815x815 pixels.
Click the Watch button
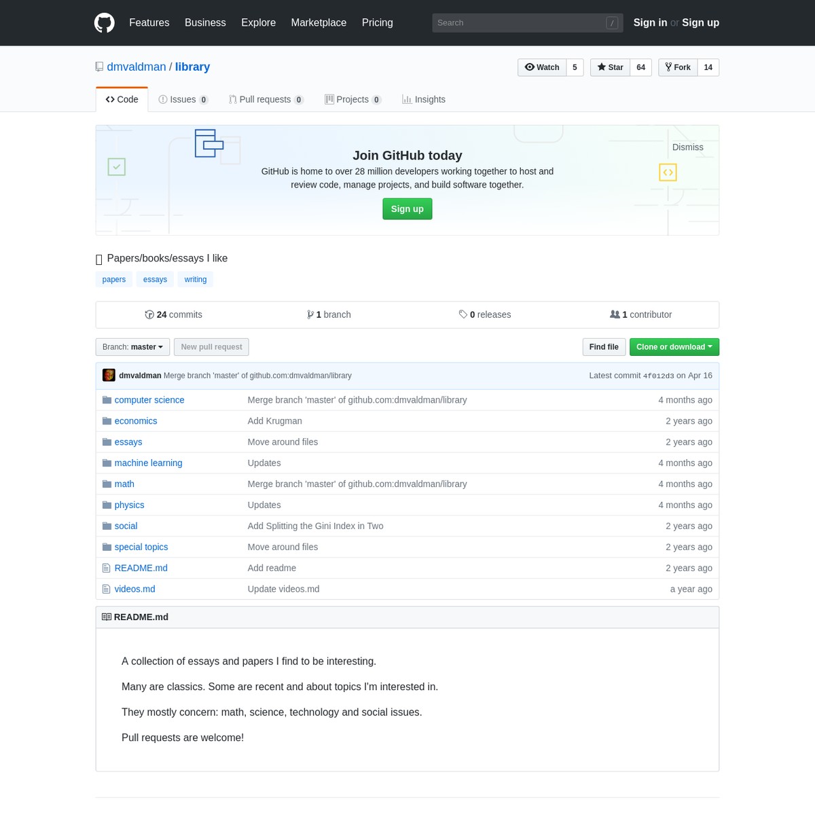542,67
